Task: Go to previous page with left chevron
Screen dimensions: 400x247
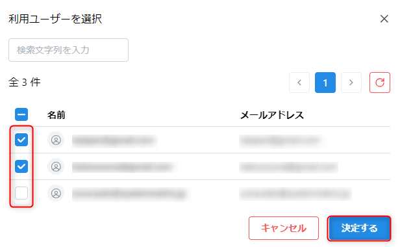Action: coord(299,83)
